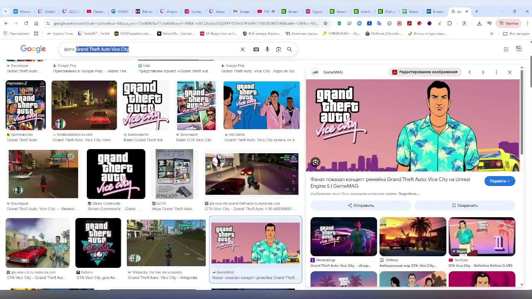Viewport: 532px width, 299px height.
Task: Click the 'Отправить' share button
Action: [361, 206]
